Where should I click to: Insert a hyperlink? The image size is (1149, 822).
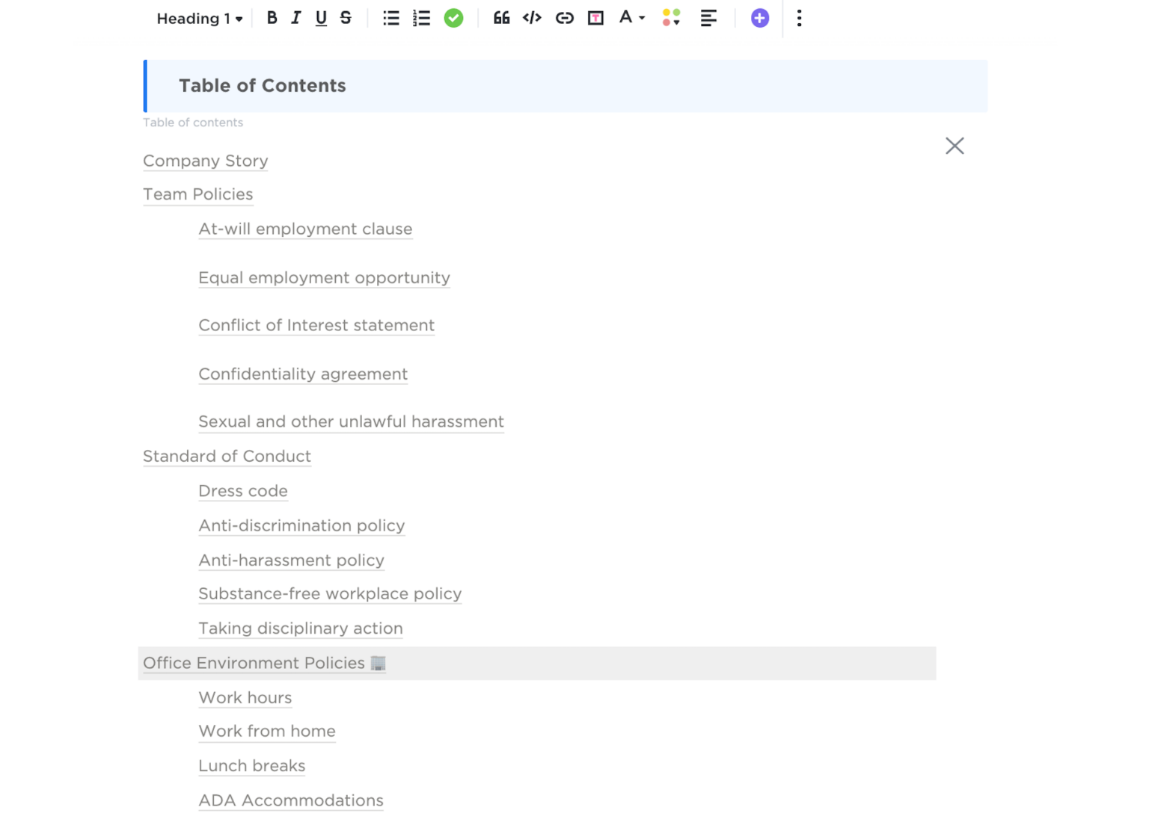pyautogui.click(x=564, y=18)
